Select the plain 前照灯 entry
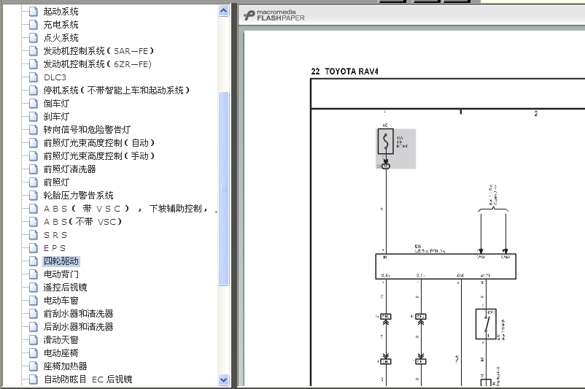Image resolution: width=585 pixels, height=389 pixels. tap(56, 182)
